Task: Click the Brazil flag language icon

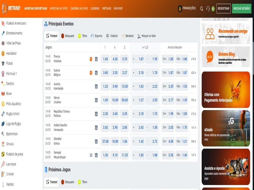Action: [x=213, y=9]
